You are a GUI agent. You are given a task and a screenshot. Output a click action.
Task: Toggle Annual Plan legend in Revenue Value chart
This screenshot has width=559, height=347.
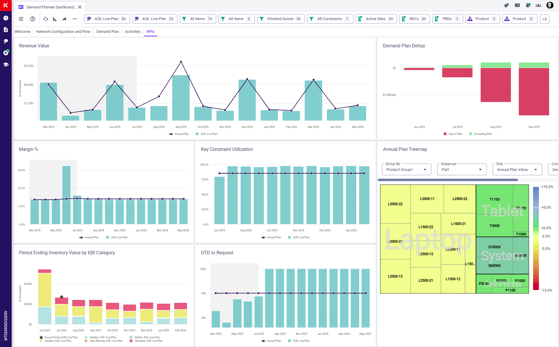[x=179, y=134]
